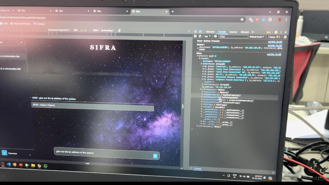This screenshot has height=185, width=329.
Task: Open Chrome icon on the taskbar
Action: point(39,166)
